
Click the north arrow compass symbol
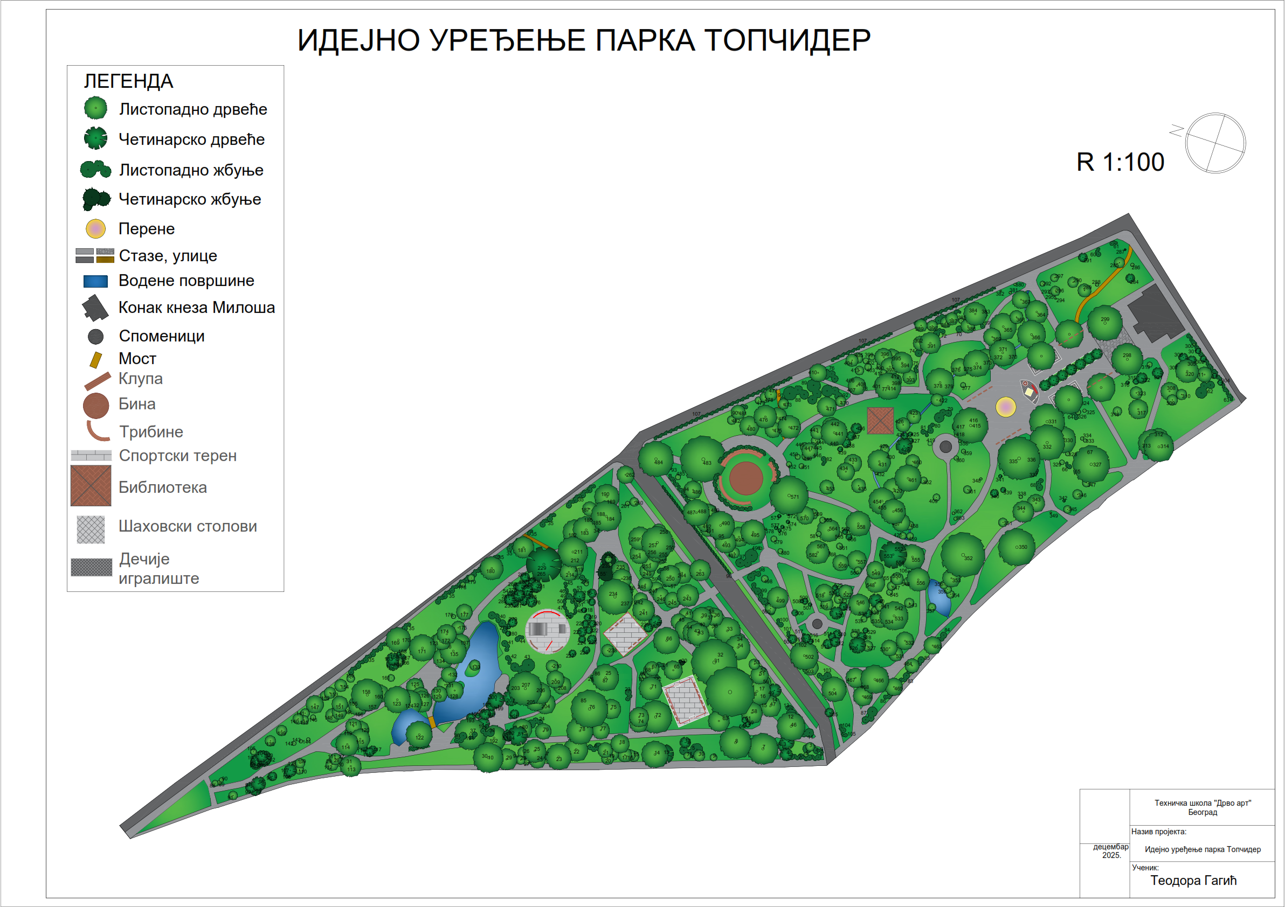[x=1214, y=143]
